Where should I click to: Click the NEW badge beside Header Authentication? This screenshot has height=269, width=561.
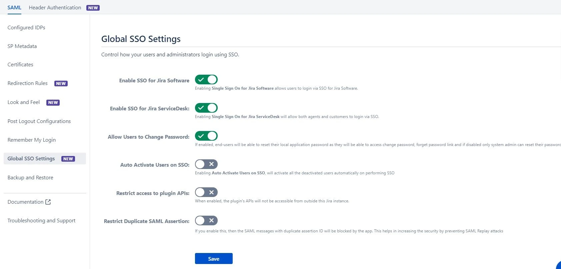pos(93,8)
